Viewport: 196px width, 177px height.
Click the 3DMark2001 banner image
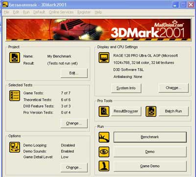tap(98, 29)
